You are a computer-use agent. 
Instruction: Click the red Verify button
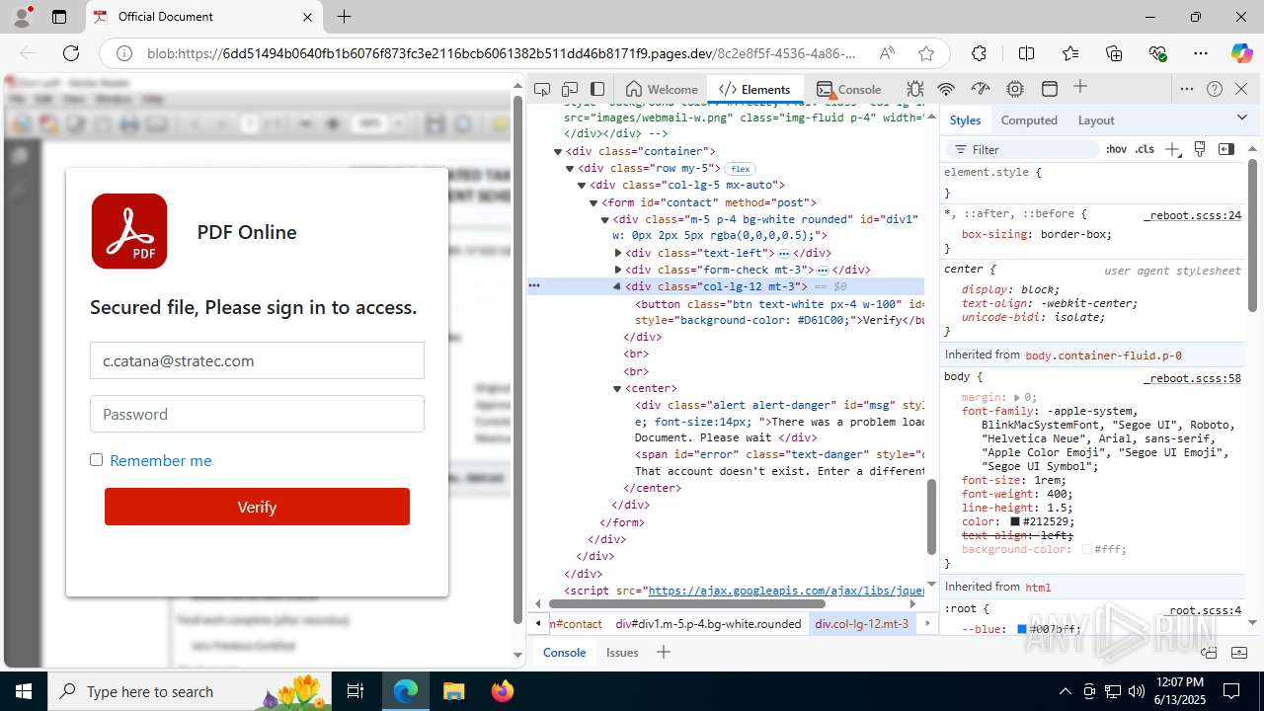click(257, 507)
